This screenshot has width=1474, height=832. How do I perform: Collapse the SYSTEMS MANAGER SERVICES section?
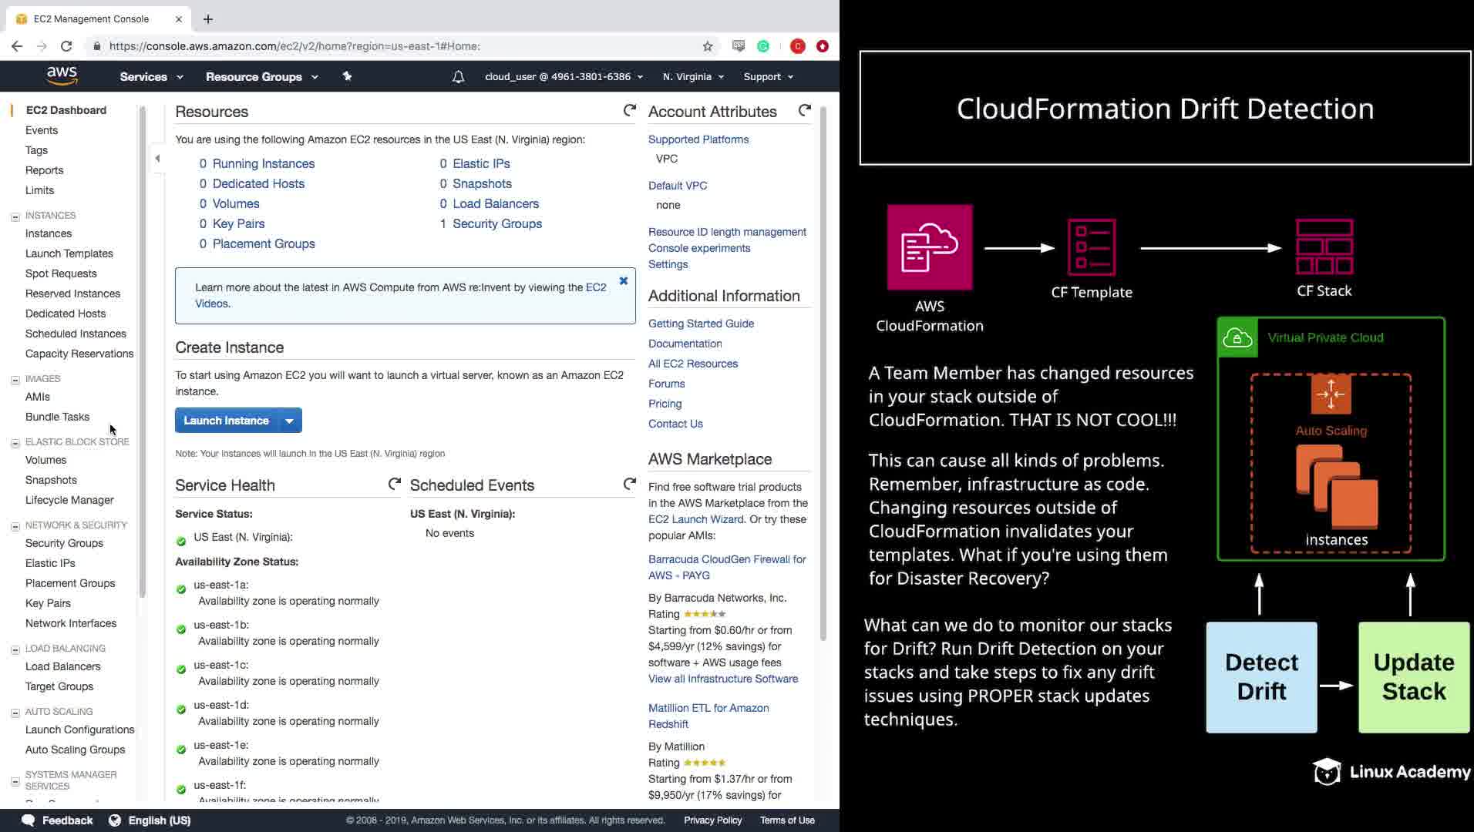(15, 781)
